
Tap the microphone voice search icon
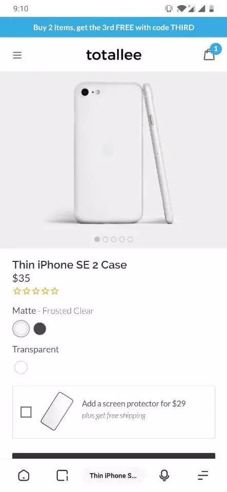[x=164, y=476]
